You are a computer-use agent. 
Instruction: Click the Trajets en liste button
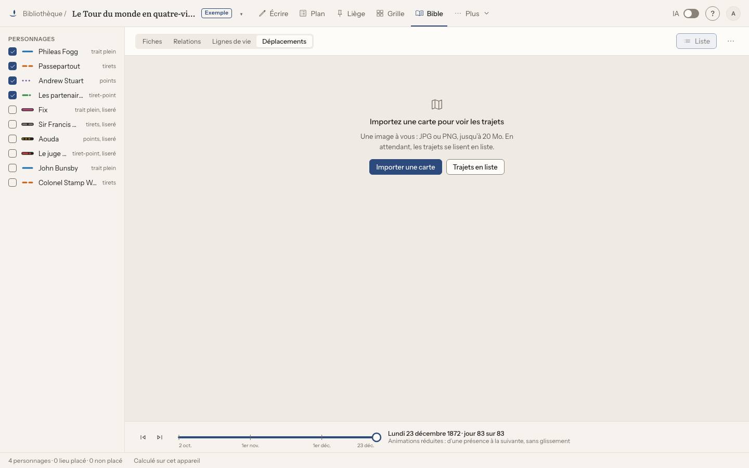(475, 167)
